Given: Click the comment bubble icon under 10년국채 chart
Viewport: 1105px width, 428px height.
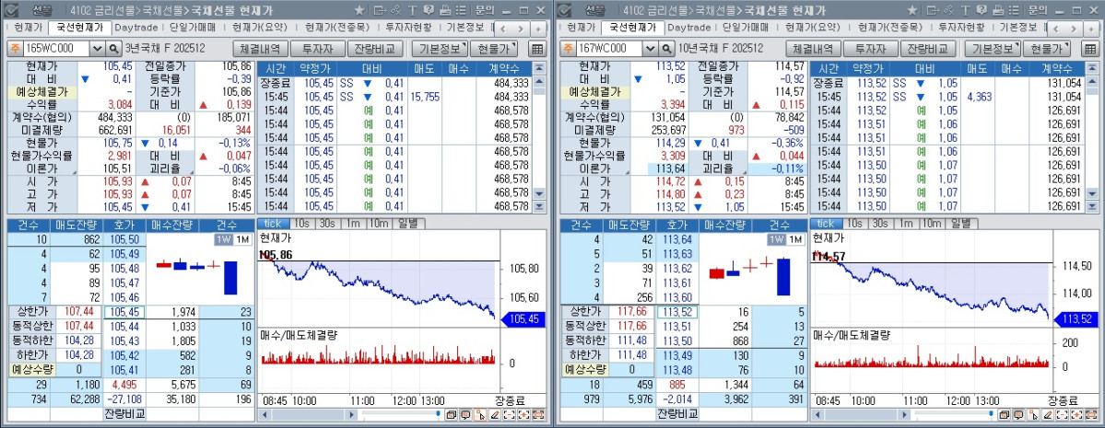Looking at the screenshot, I should [x=1018, y=414].
